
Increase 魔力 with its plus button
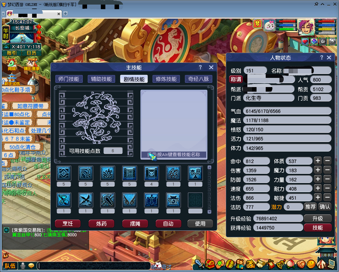tap(318, 170)
